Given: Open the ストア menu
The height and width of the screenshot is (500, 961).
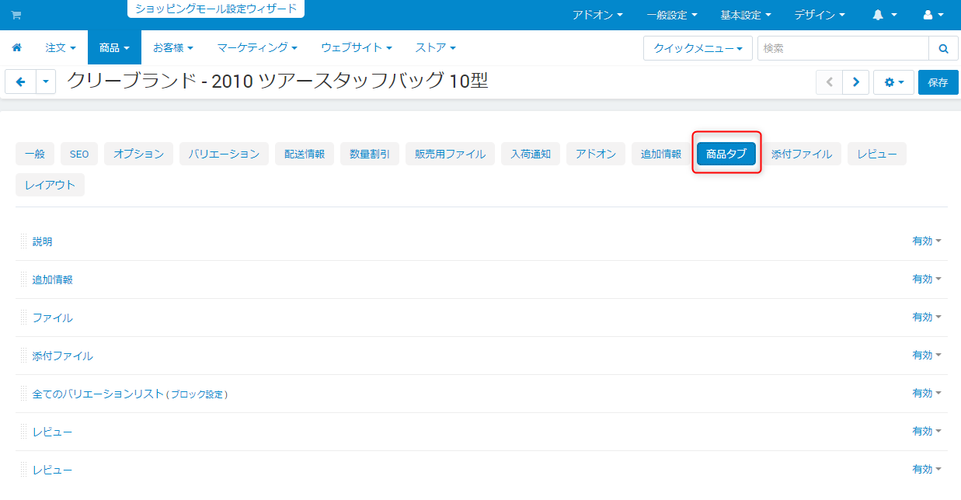Looking at the screenshot, I should 436,47.
